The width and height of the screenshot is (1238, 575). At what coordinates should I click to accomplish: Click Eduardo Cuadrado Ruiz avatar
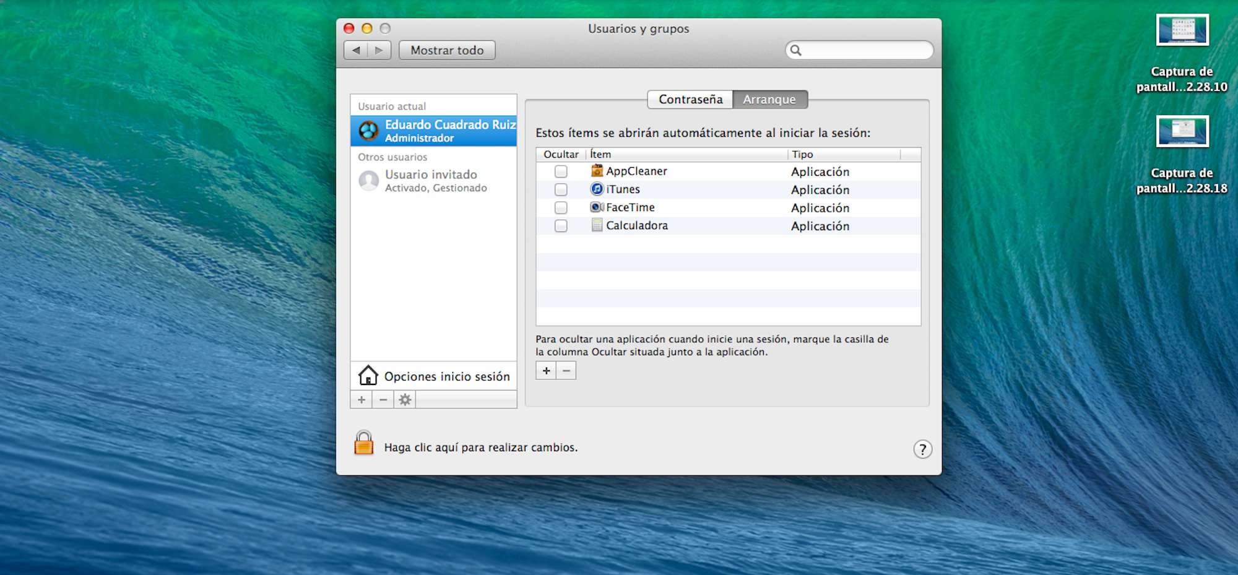coord(368,131)
